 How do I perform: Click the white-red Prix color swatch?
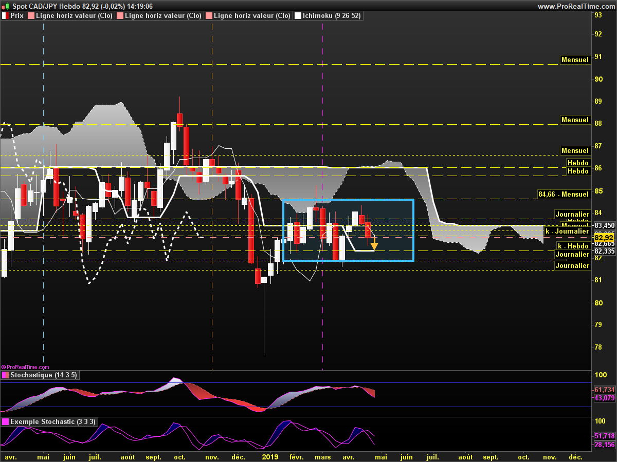click(6, 16)
